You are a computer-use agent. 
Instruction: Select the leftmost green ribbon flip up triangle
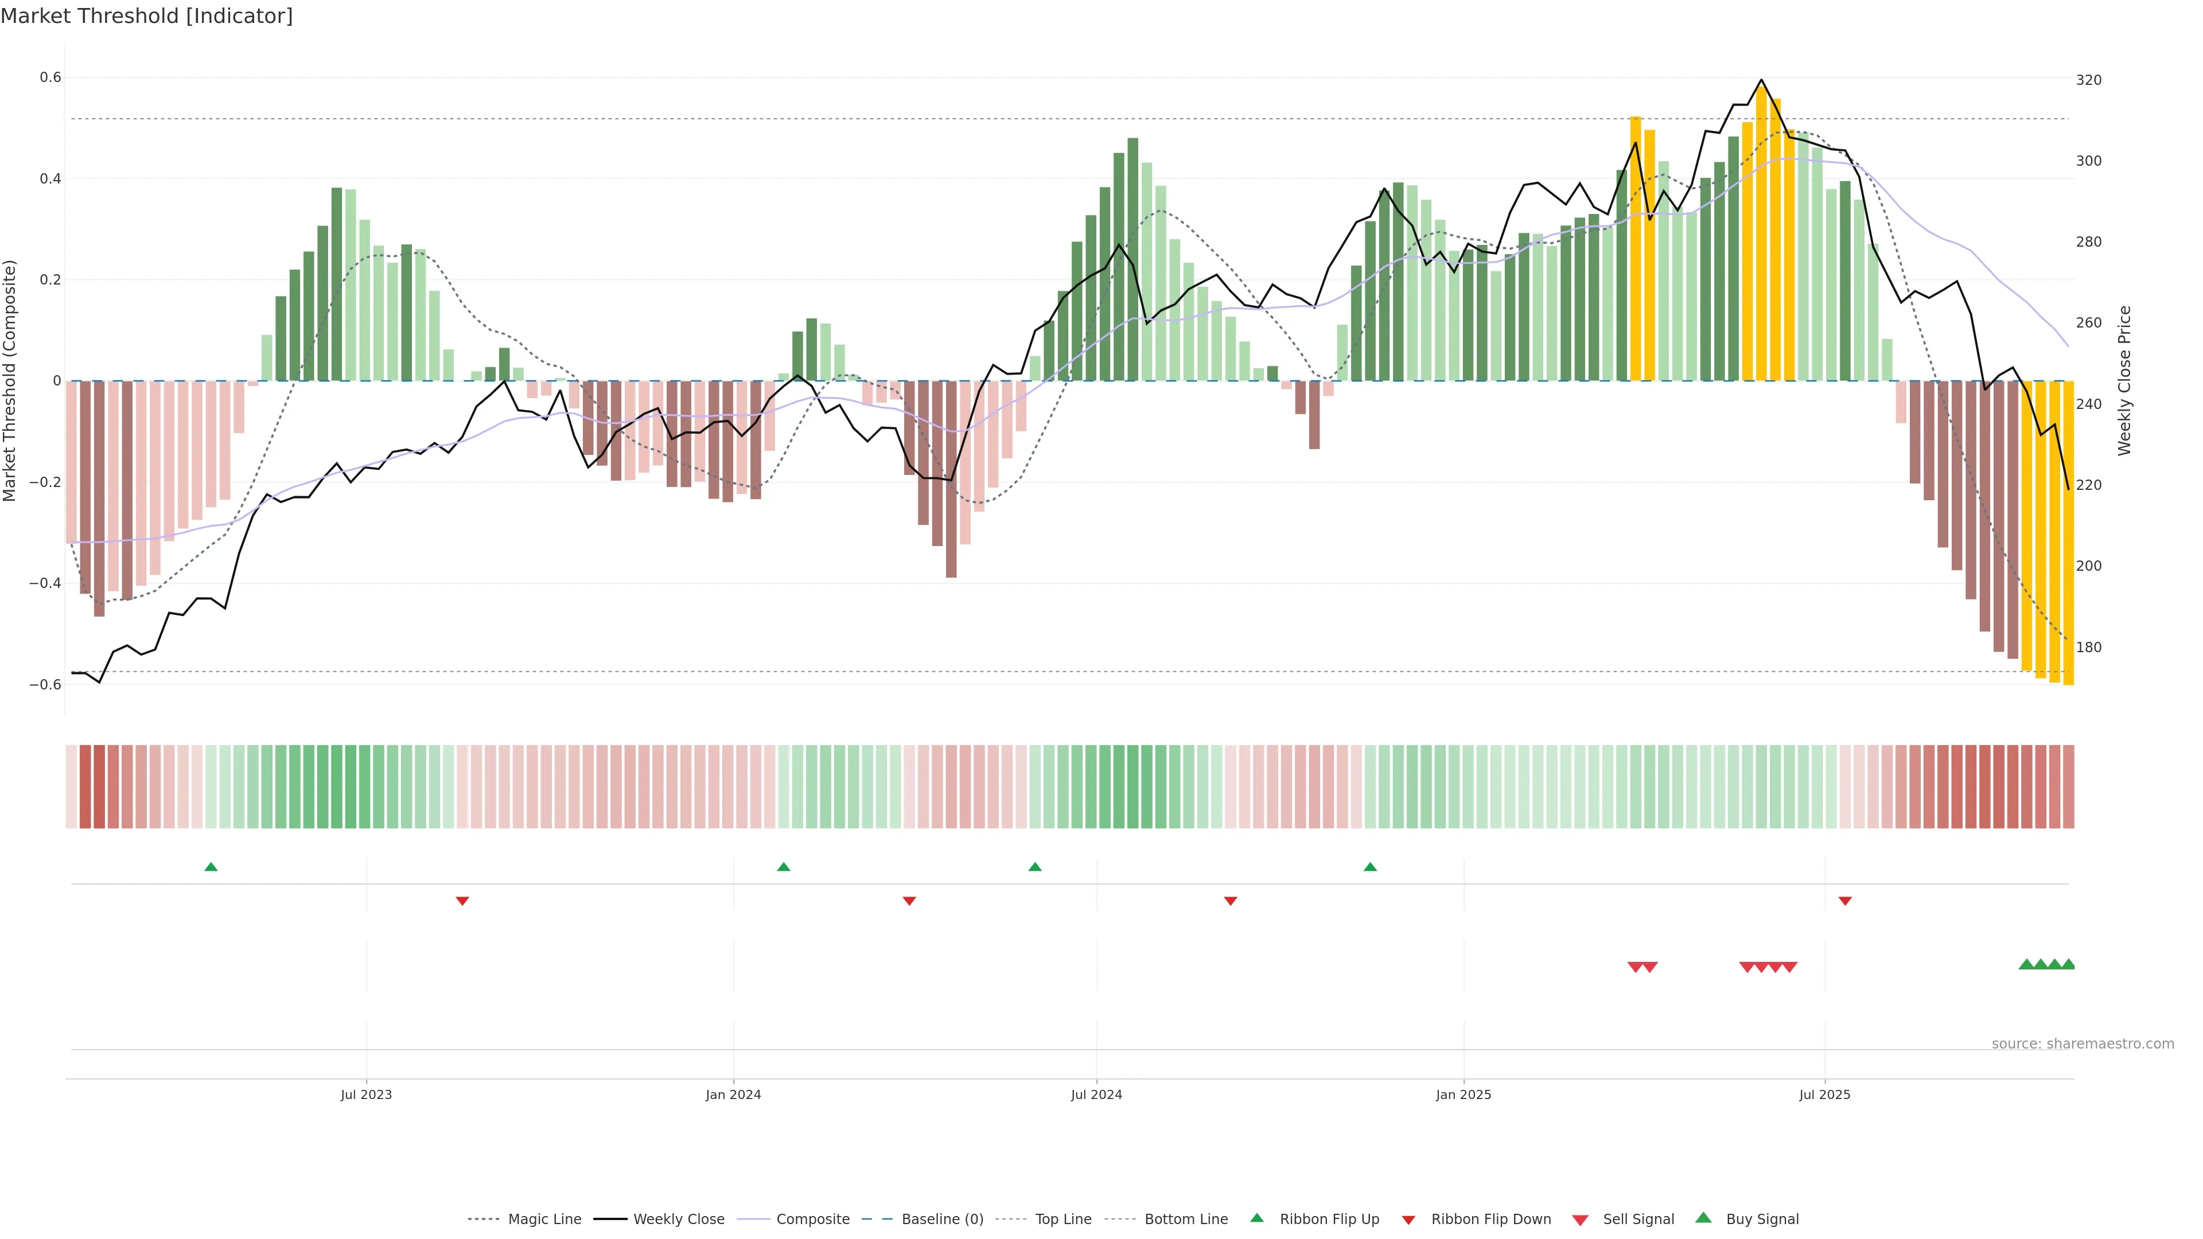pos(211,867)
